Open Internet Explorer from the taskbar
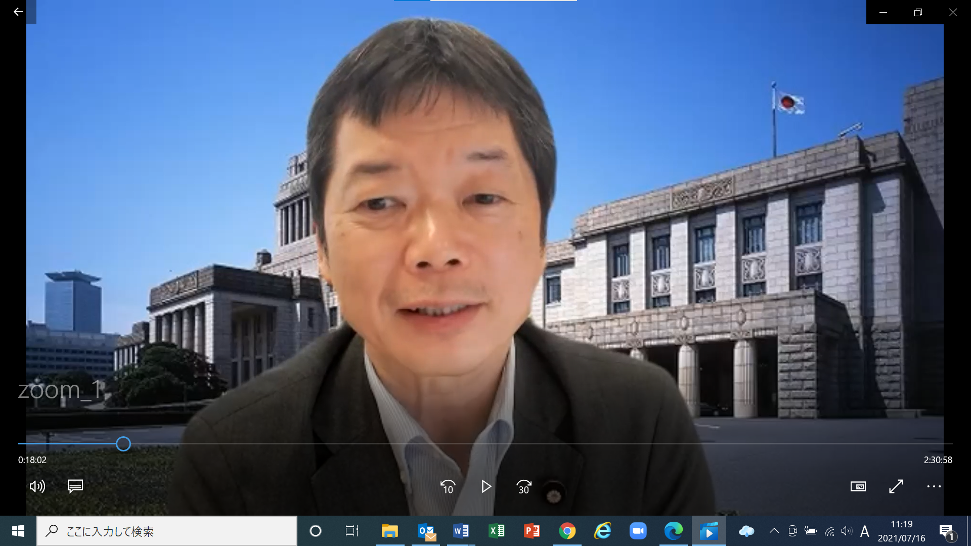The height and width of the screenshot is (546, 971). pyautogui.click(x=603, y=531)
